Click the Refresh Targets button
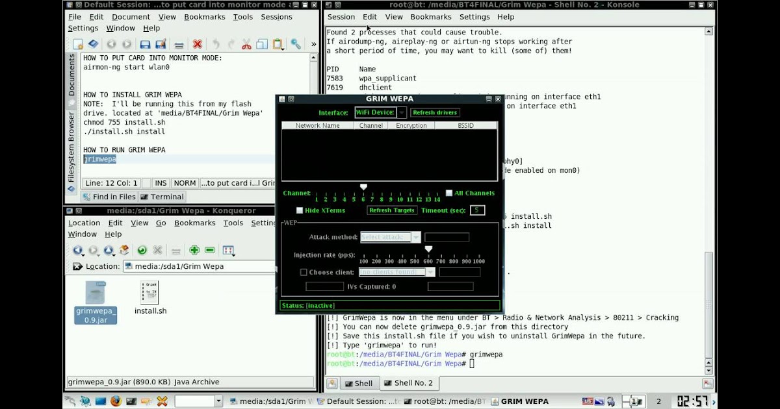The height and width of the screenshot is (409, 780). [x=392, y=210]
